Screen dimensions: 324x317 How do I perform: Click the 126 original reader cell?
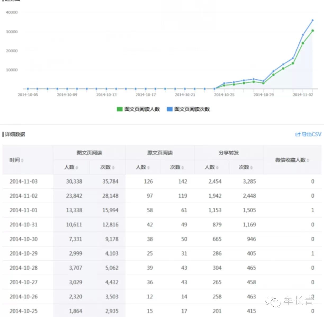[x=148, y=181]
